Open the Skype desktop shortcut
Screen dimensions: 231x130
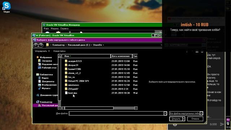pos(6,7)
